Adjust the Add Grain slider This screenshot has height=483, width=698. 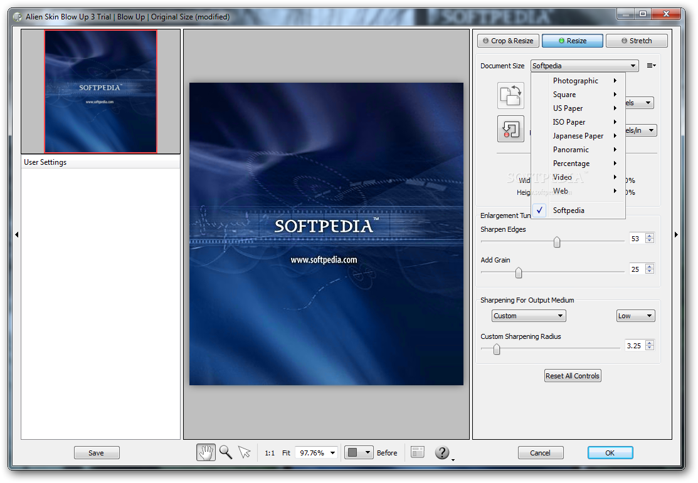tap(519, 272)
